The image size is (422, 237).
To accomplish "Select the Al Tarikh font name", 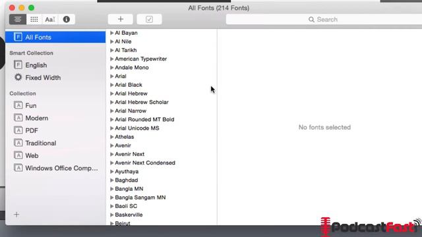I will tap(126, 50).
